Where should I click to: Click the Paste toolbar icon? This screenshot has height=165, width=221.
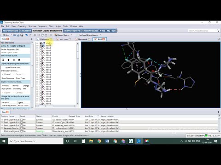coord(46,35)
